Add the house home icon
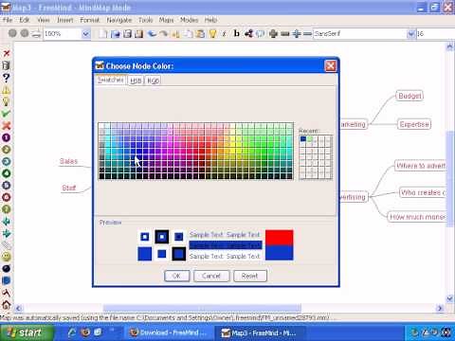The image size is (455, 341). coord(7,305)
